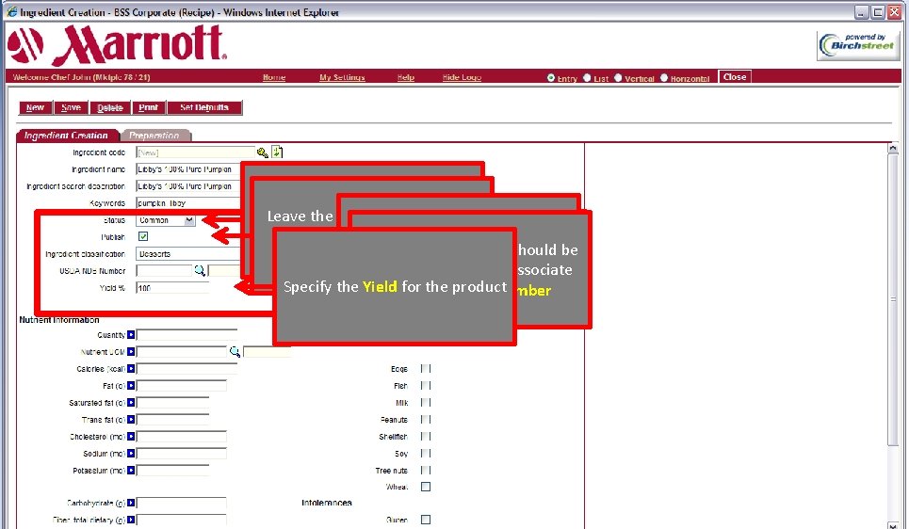Open the Nutrient UOM lookup magnifier

click(x=235, y=352)
